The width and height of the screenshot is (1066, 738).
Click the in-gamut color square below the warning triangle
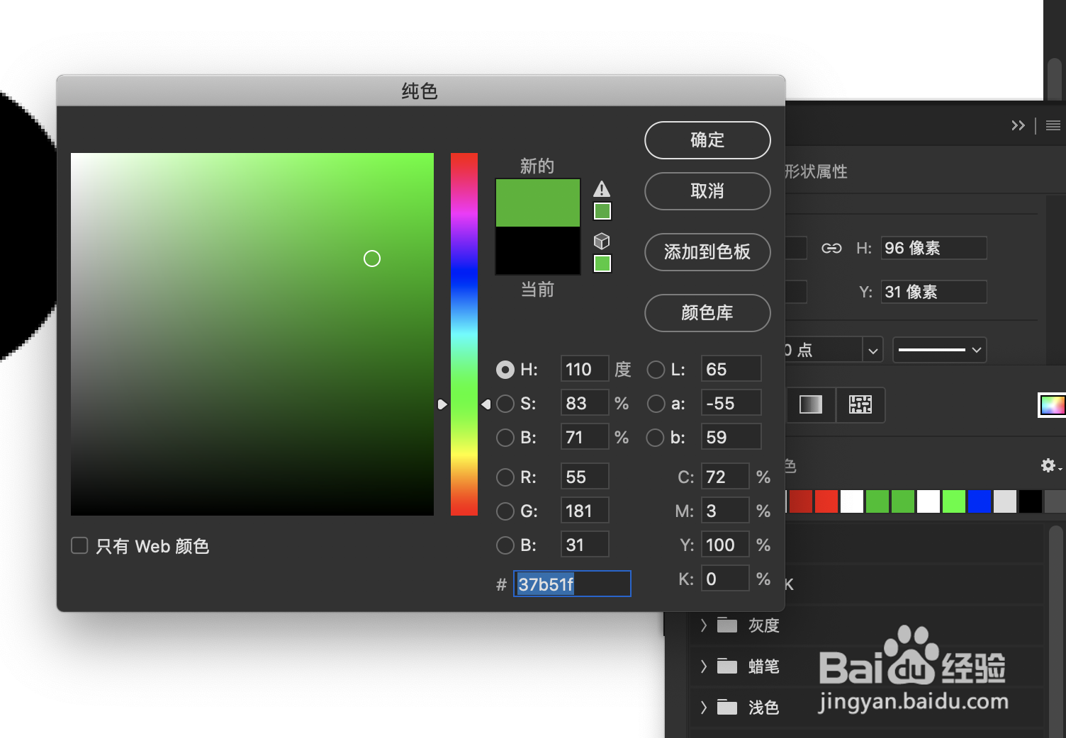(602, 211)
